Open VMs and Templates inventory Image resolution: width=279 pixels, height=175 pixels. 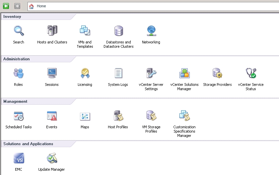pos(85,31)
